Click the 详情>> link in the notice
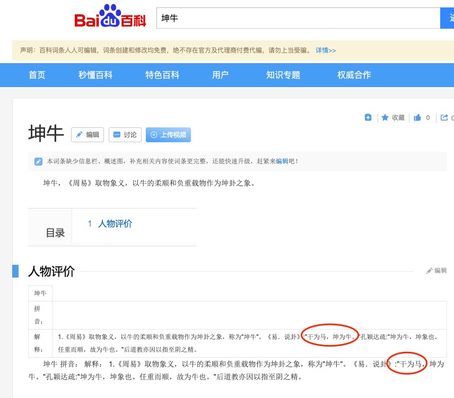Screen dimensions: 454x398 click(x=326, y=50)
